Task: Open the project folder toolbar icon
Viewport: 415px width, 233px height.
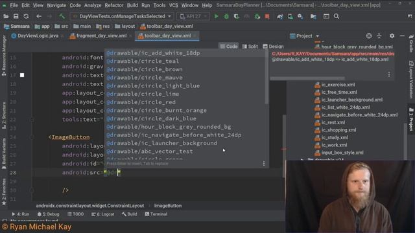Action: pyautogui.click(x=6, y=16)
